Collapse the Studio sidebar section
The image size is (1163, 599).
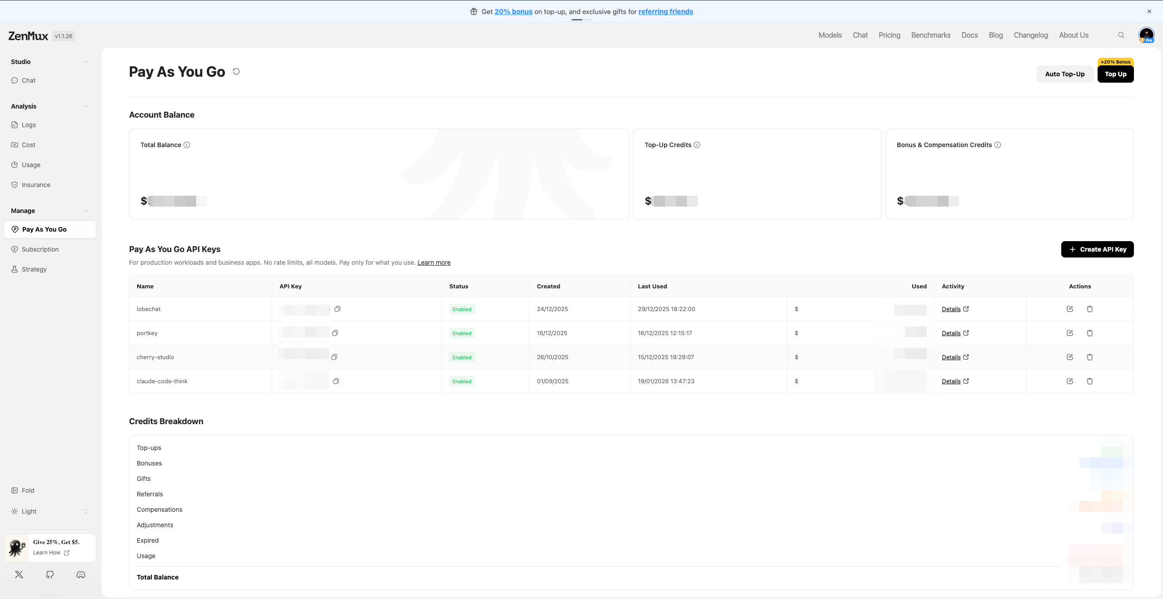[x=86, y=62]
